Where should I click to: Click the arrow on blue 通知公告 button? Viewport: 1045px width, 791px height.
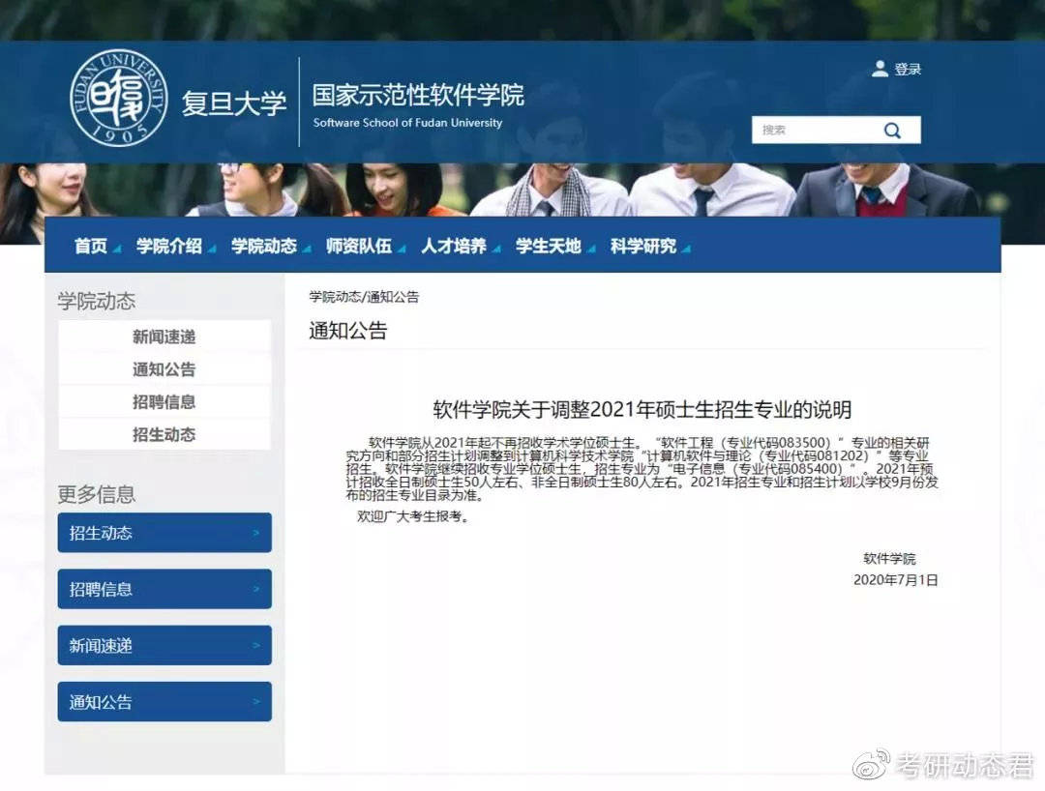255,702
